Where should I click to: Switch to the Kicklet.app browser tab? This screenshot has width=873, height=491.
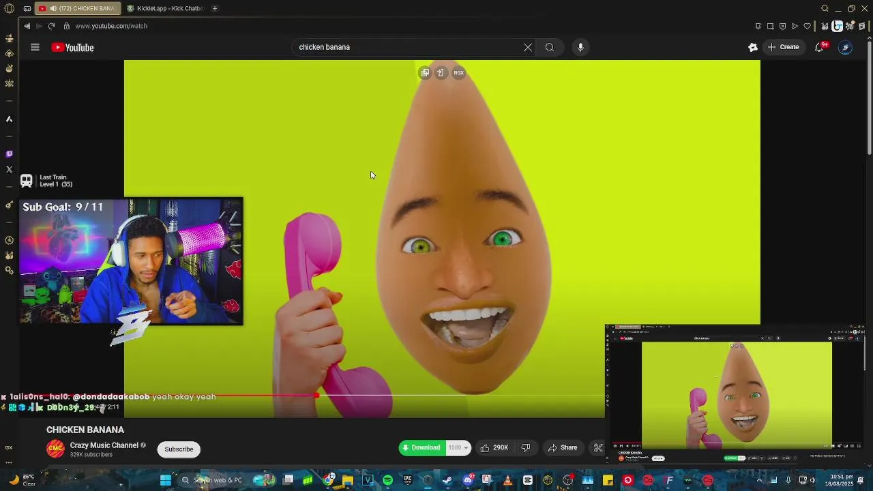[x=165, y=8]
